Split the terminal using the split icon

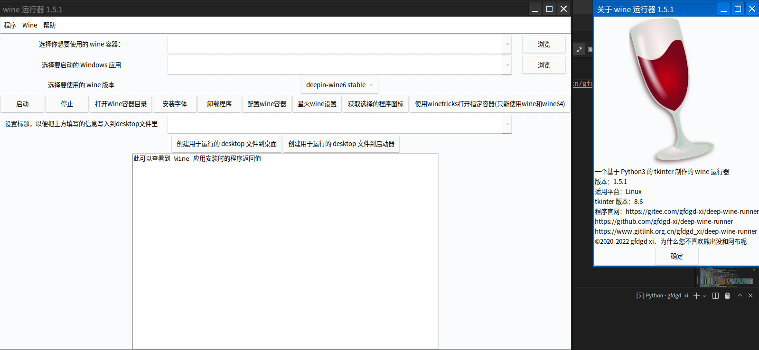point(715,295)
